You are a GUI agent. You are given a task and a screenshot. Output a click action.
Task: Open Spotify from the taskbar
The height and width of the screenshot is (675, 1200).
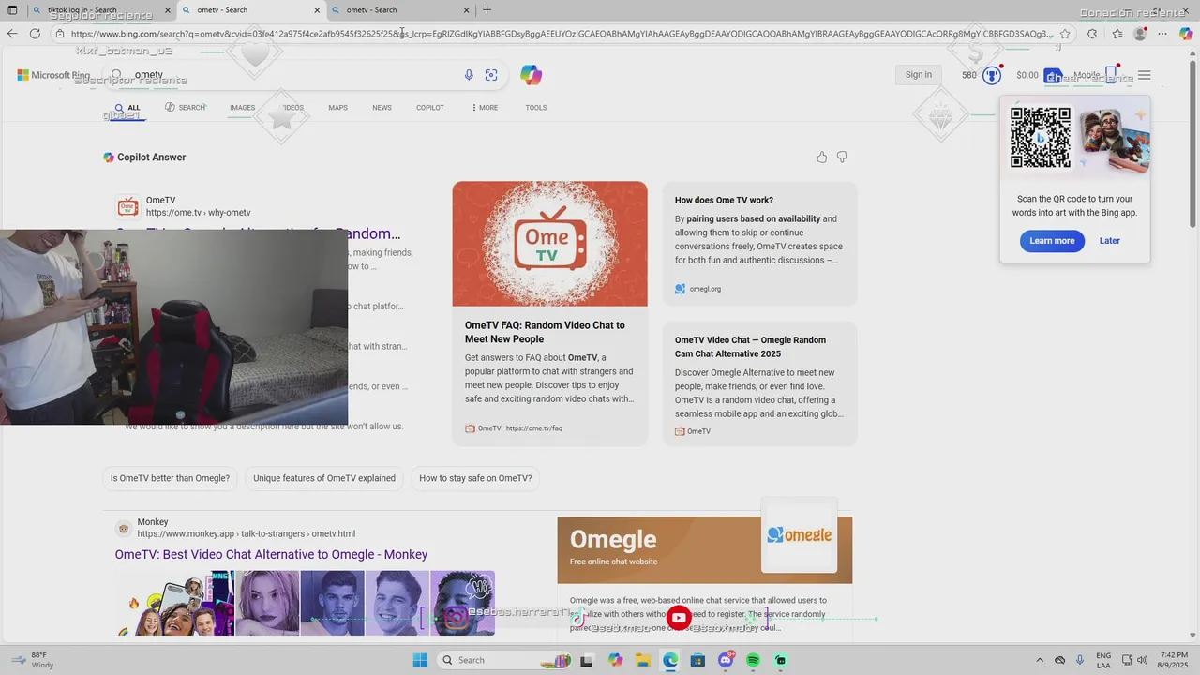[754, 660]
